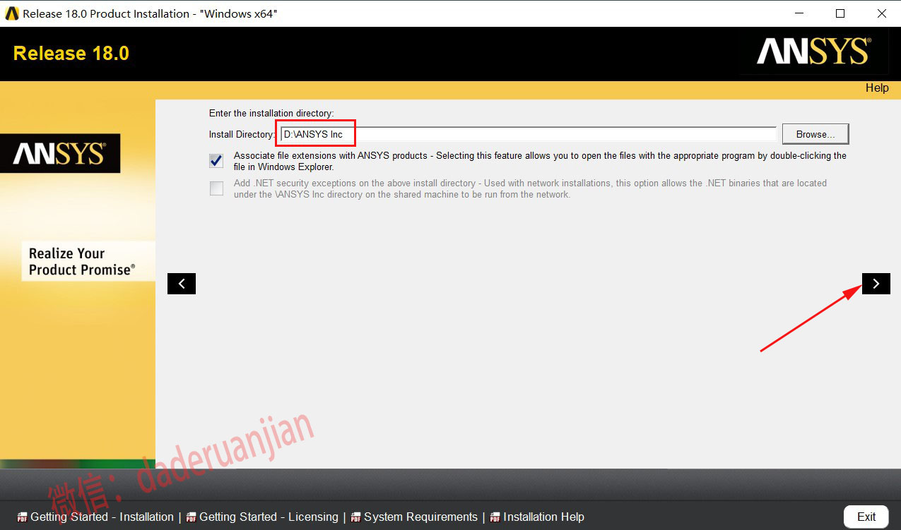This screenshot has height=530, width=901.
Task: Minimize the installer window
Action: pyautogui.click(x=799, y=13)
